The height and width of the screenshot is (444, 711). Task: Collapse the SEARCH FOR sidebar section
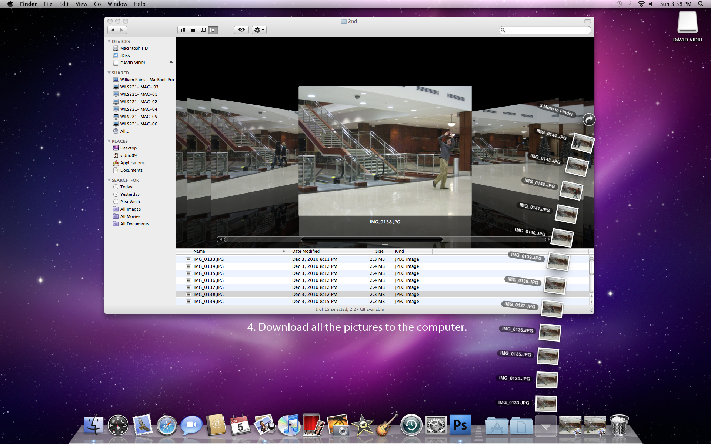click(x=109, y=180)
